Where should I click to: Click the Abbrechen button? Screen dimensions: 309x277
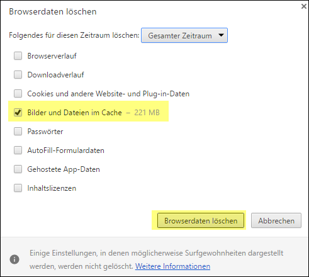tap(276, 220)
